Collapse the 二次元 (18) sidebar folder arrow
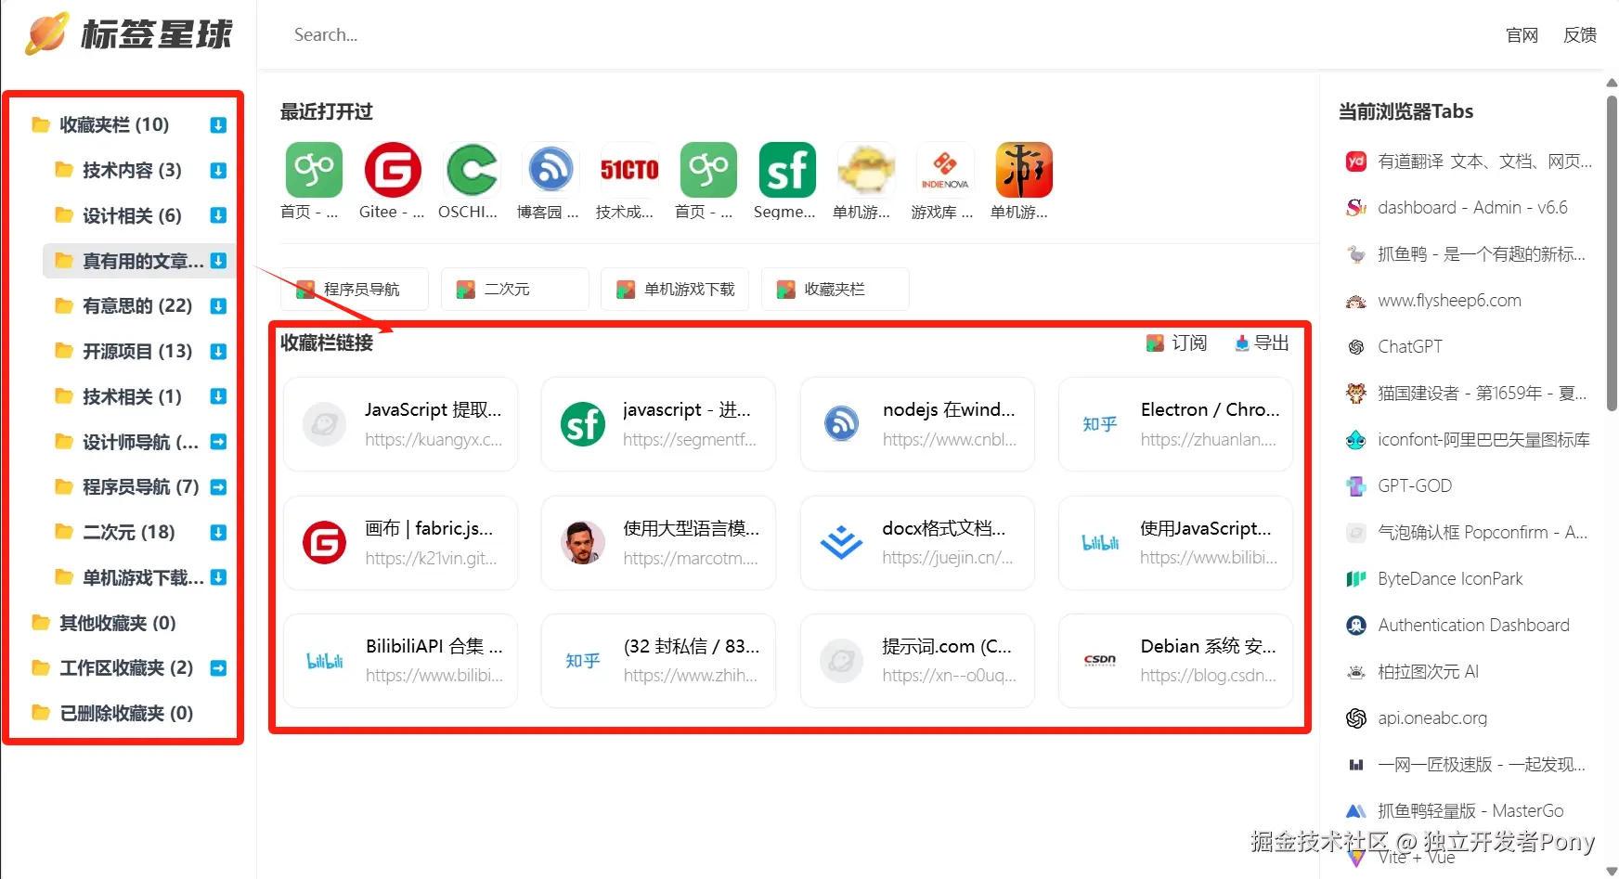This screenshot has height=879, width=1619. [x=218, y=533]
